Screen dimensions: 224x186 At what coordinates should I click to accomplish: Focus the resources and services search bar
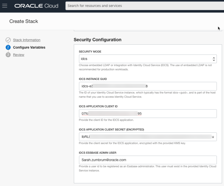coord(144,6)
